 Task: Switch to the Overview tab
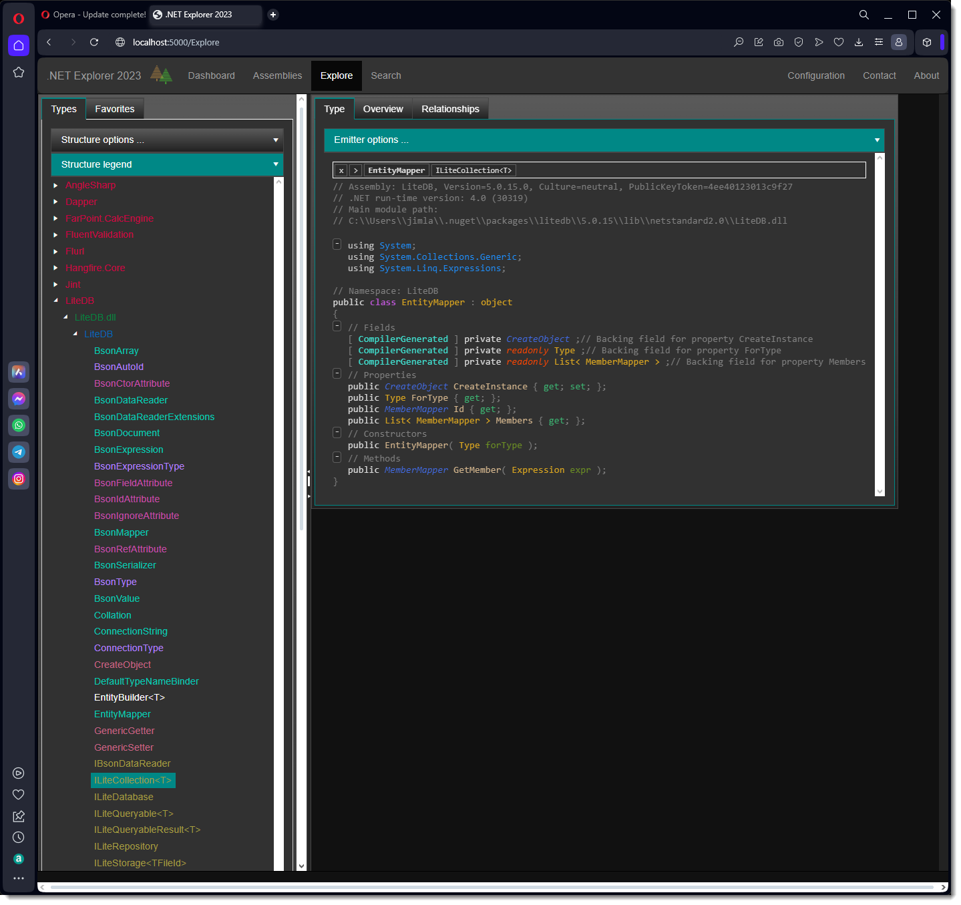tap(383, 110)
